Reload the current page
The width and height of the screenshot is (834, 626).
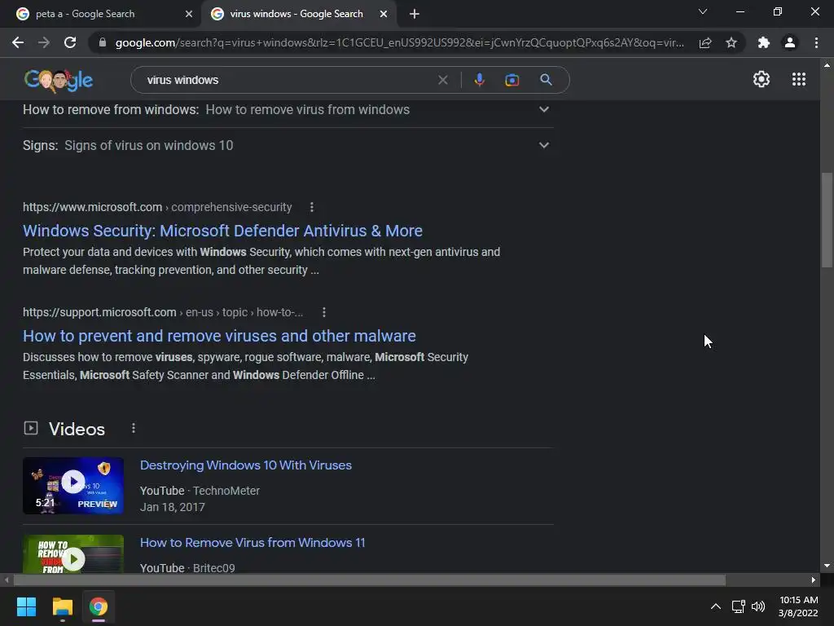[x=70, y=42]
